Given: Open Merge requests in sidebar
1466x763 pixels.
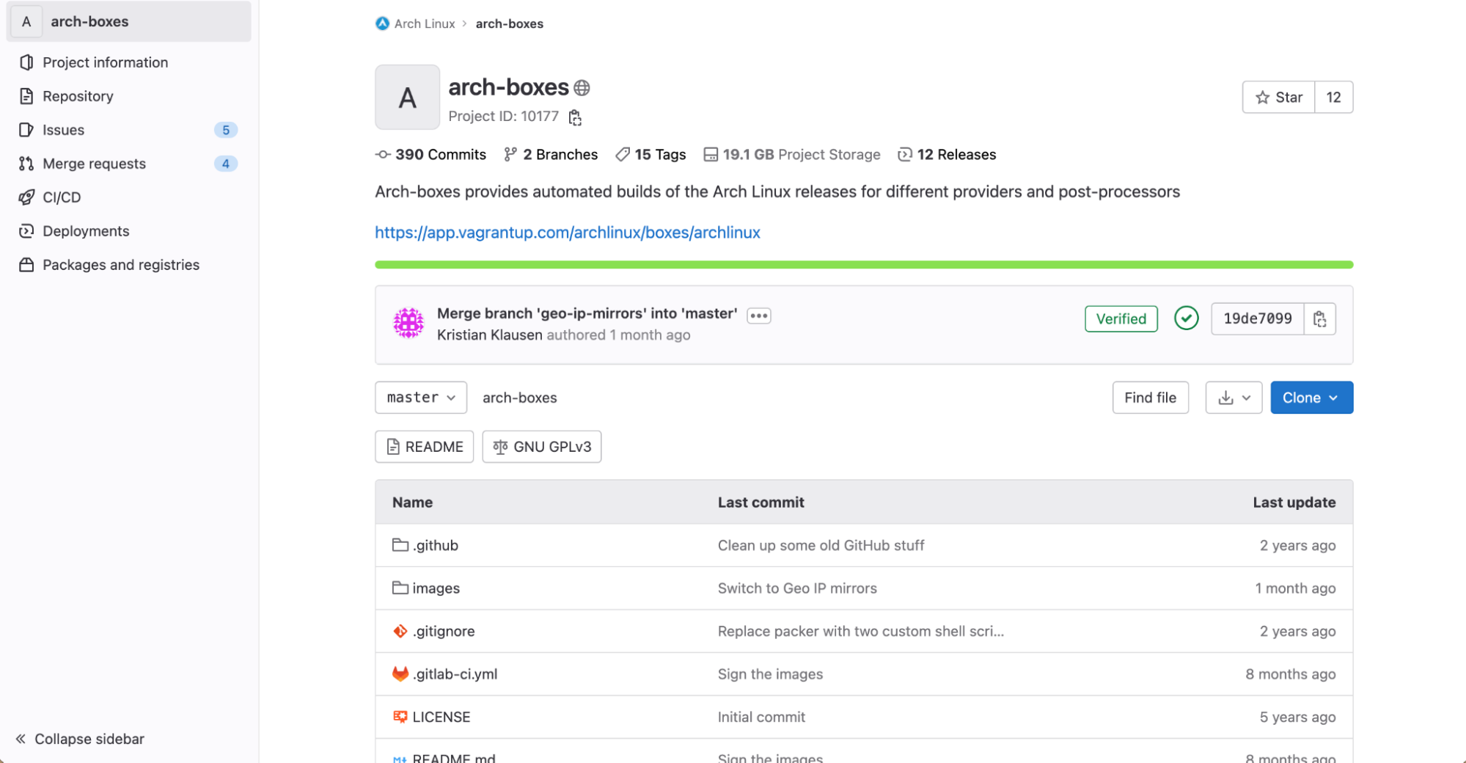Looking at the screenshot, I should [94, 164].
